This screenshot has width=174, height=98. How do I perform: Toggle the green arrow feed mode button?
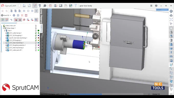[x=3, y=20]
